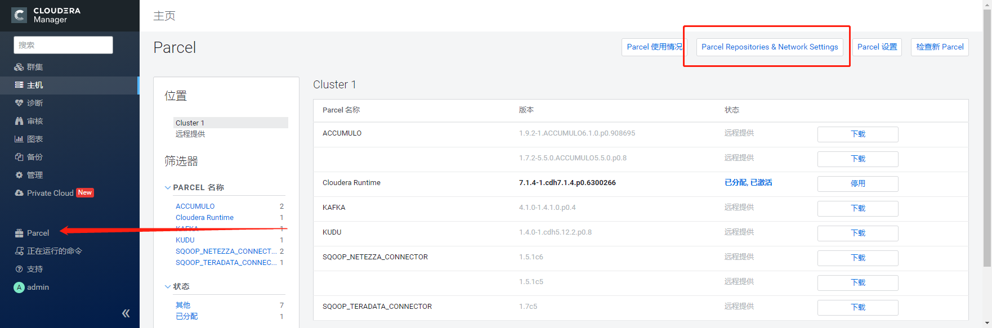Filter by SQOOP_NETEZZA_CONNECT... parcel name

point(226,251)
